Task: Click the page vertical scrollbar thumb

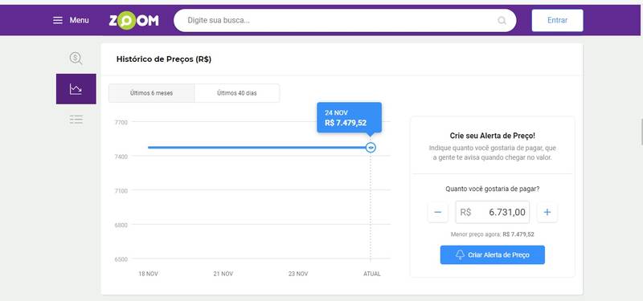Action: (x=641, y=132)
